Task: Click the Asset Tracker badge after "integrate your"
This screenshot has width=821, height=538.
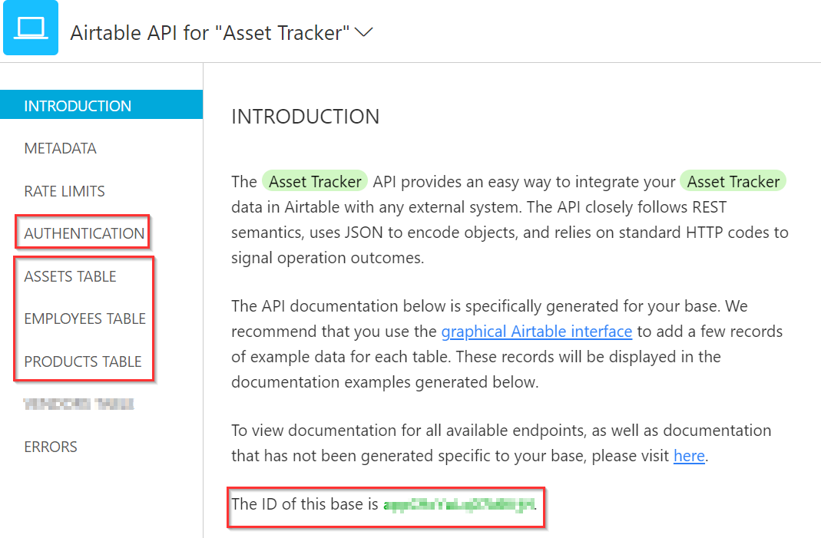Action: point(733,182)
